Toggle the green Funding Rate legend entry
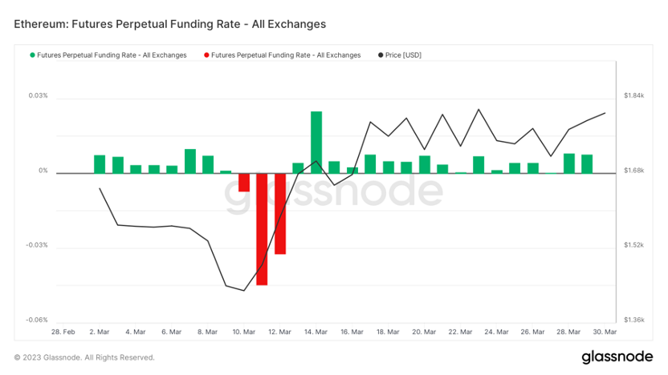668x375 pixels. 108,55
